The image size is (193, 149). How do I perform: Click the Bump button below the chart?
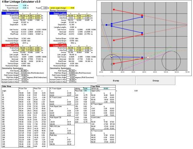click(x=116, y=81)
